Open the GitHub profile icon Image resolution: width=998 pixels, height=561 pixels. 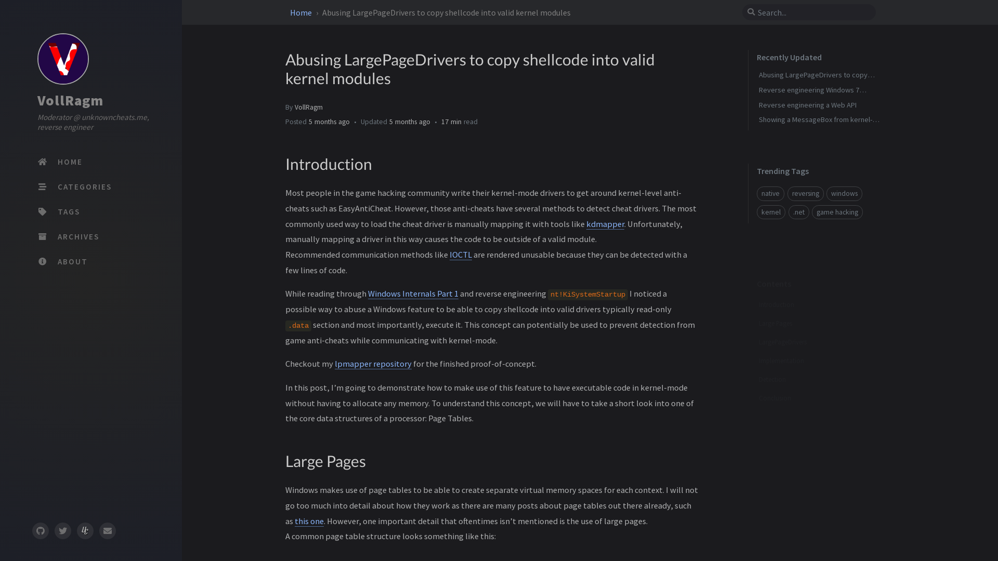tap(41, 531)
